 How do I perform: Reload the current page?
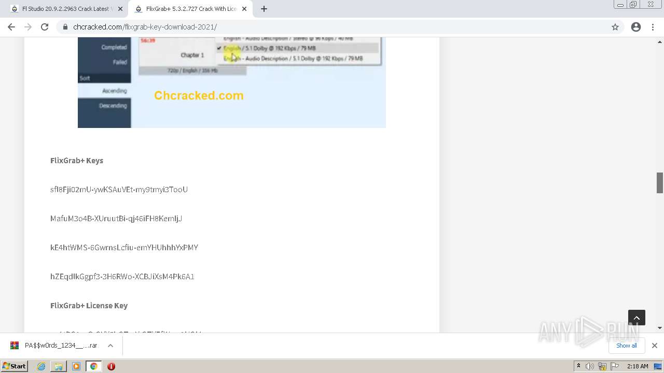coord(45,27)
